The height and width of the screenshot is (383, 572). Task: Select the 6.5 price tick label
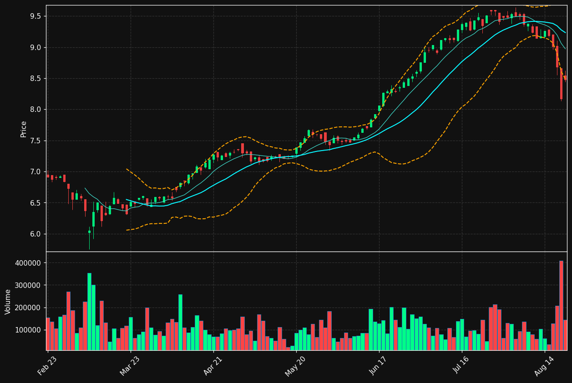pyautogui.click(x=35, y=203)
